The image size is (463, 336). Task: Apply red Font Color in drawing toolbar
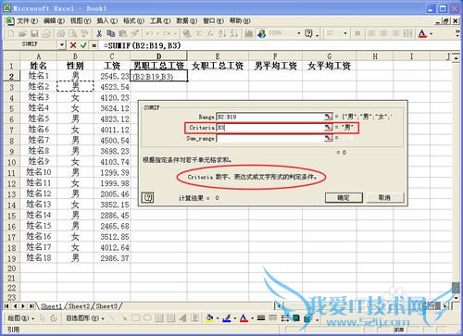coord(244,317)
